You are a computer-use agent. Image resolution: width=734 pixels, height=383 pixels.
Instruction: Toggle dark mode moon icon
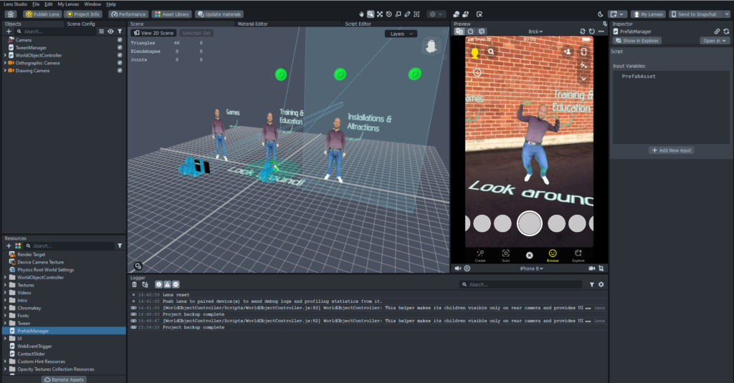click(601, 14)
